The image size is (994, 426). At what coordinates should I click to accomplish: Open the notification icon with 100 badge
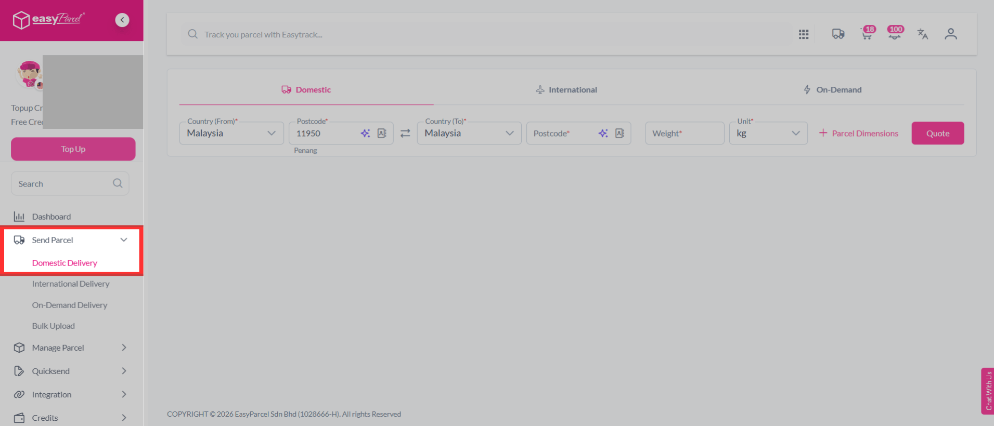pyautogui.click(x=895, y=33)
